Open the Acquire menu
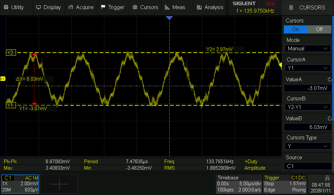Screen dimensions: 334x195 click(81, 7)
